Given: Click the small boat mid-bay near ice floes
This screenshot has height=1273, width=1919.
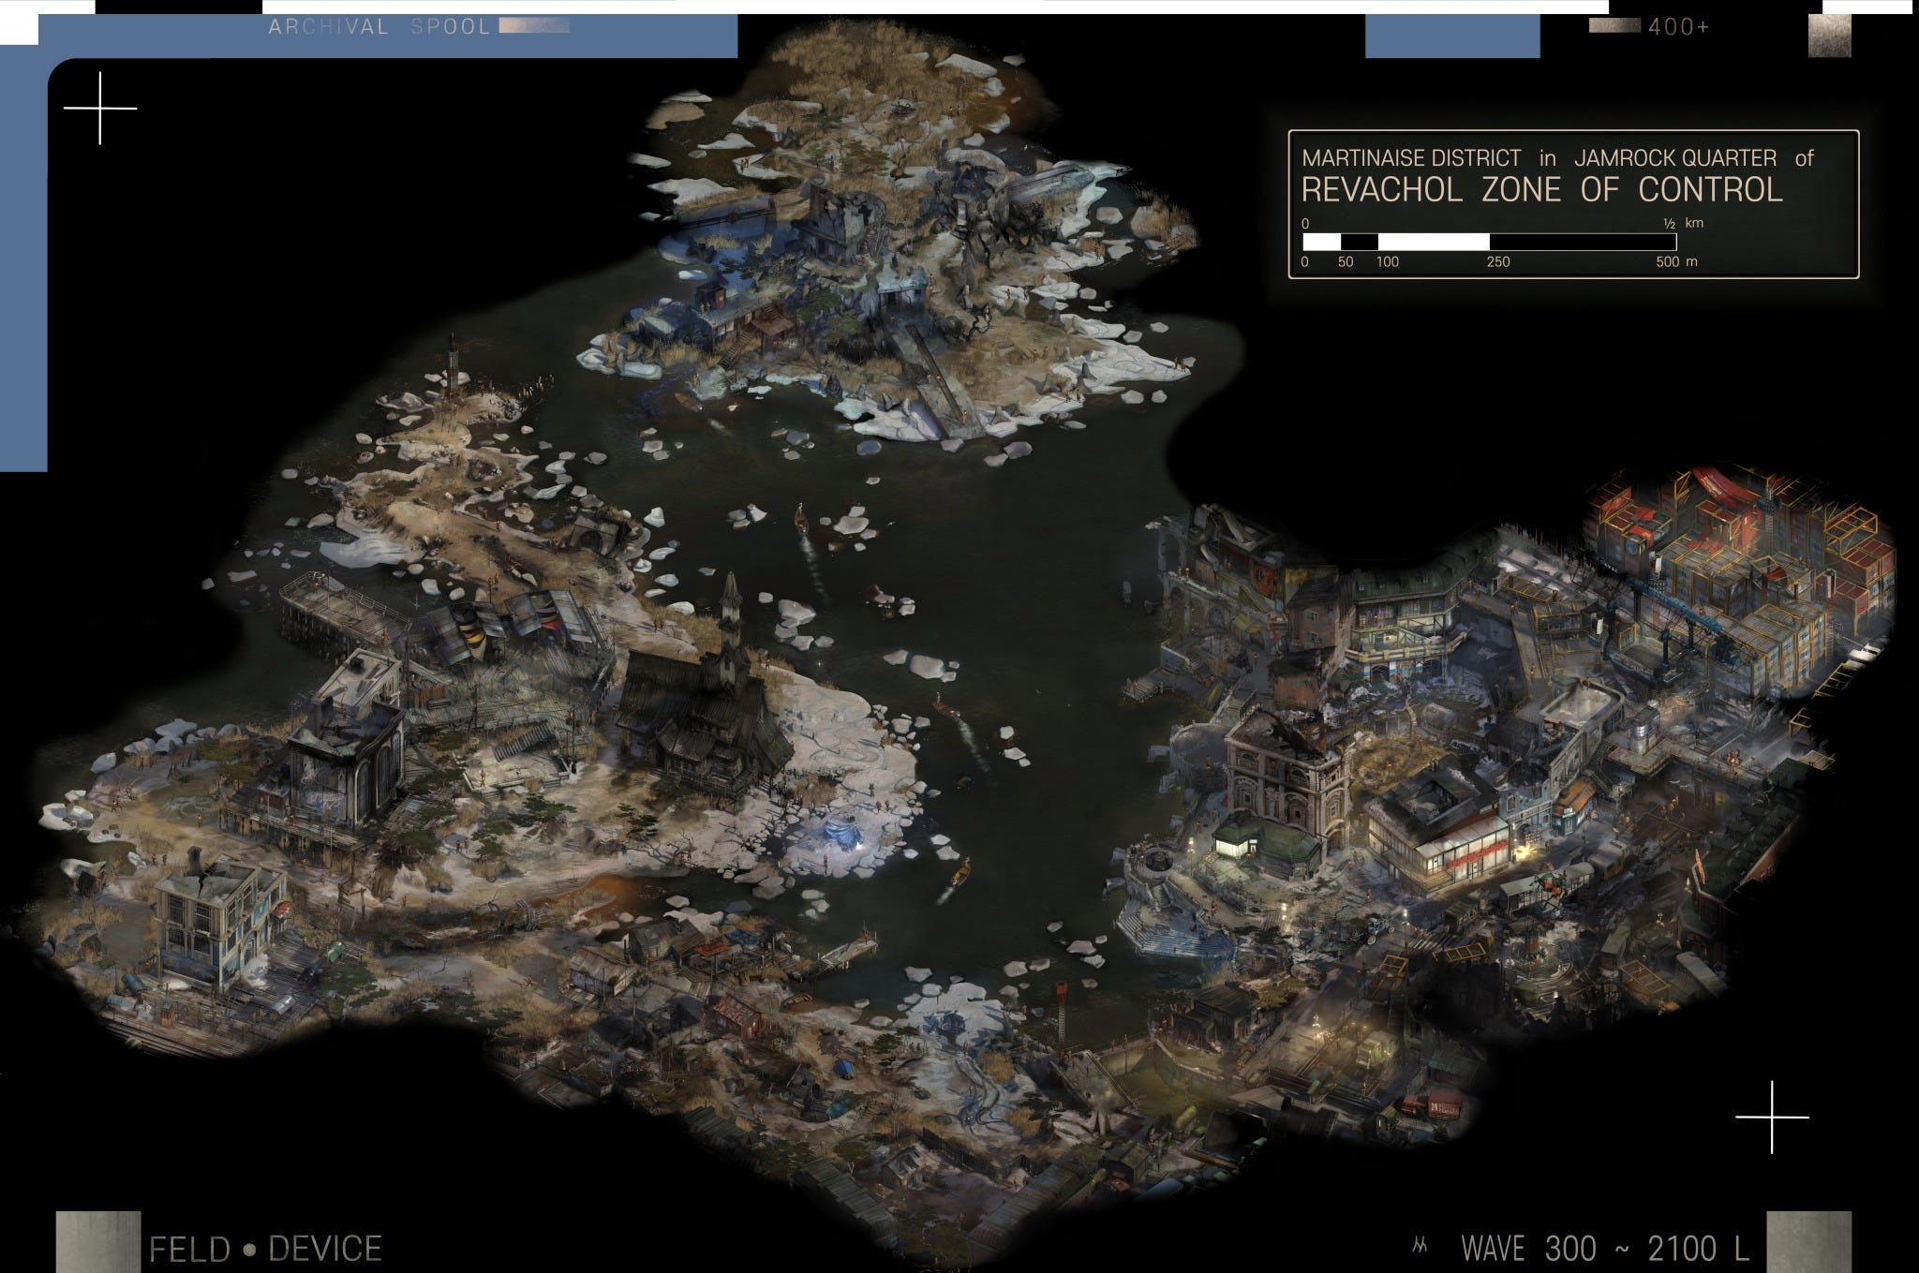Looking at the screenshot, I should 802,517.
